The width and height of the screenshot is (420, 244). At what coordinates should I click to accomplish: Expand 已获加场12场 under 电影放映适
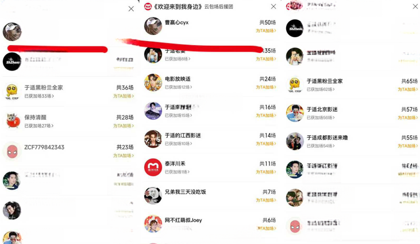(x=178, y=87)
